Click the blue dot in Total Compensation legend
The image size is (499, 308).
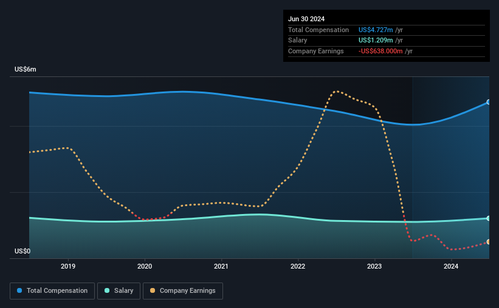pos(19,290)
